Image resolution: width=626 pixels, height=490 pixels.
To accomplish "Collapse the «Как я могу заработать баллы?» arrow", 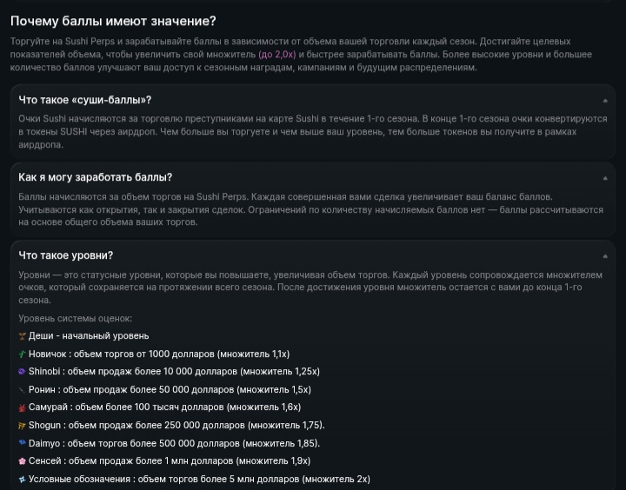I will 605,178.
